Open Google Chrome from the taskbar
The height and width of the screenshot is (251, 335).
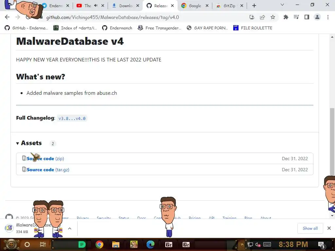(x=99, y=244)
